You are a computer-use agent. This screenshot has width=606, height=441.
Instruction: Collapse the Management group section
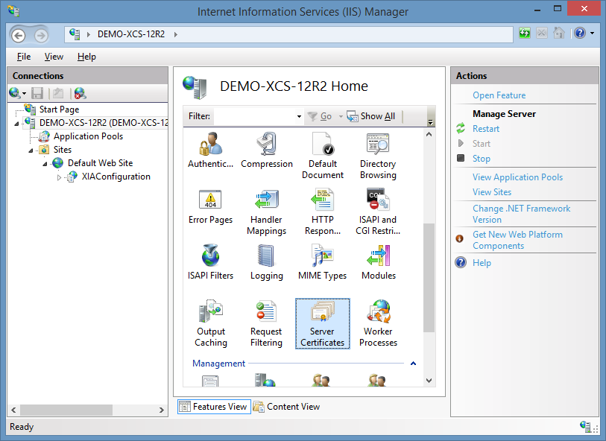tap(413, 364)
